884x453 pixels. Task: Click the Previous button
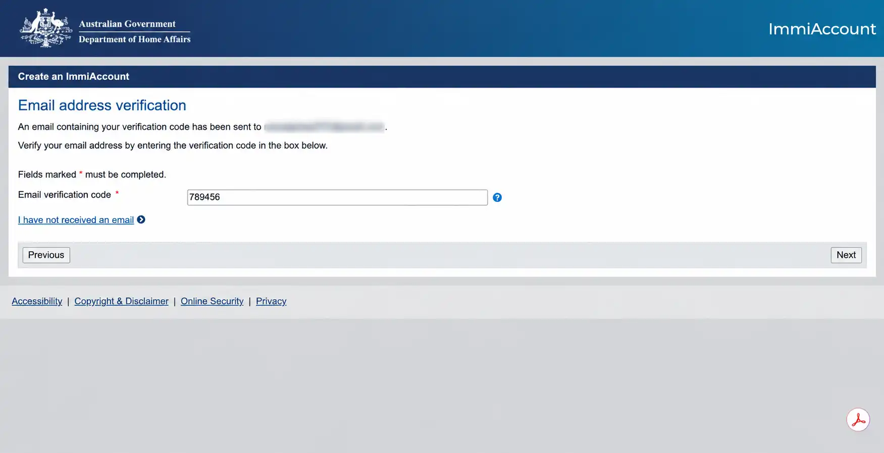click(x=46, y=255)
